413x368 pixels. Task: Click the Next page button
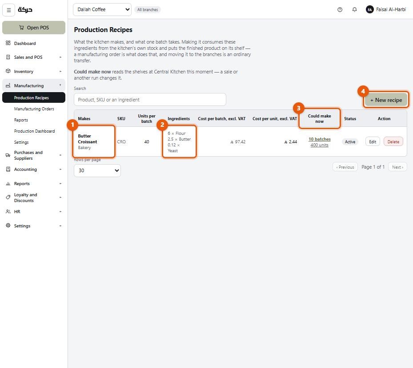click(x=397, y=167)
